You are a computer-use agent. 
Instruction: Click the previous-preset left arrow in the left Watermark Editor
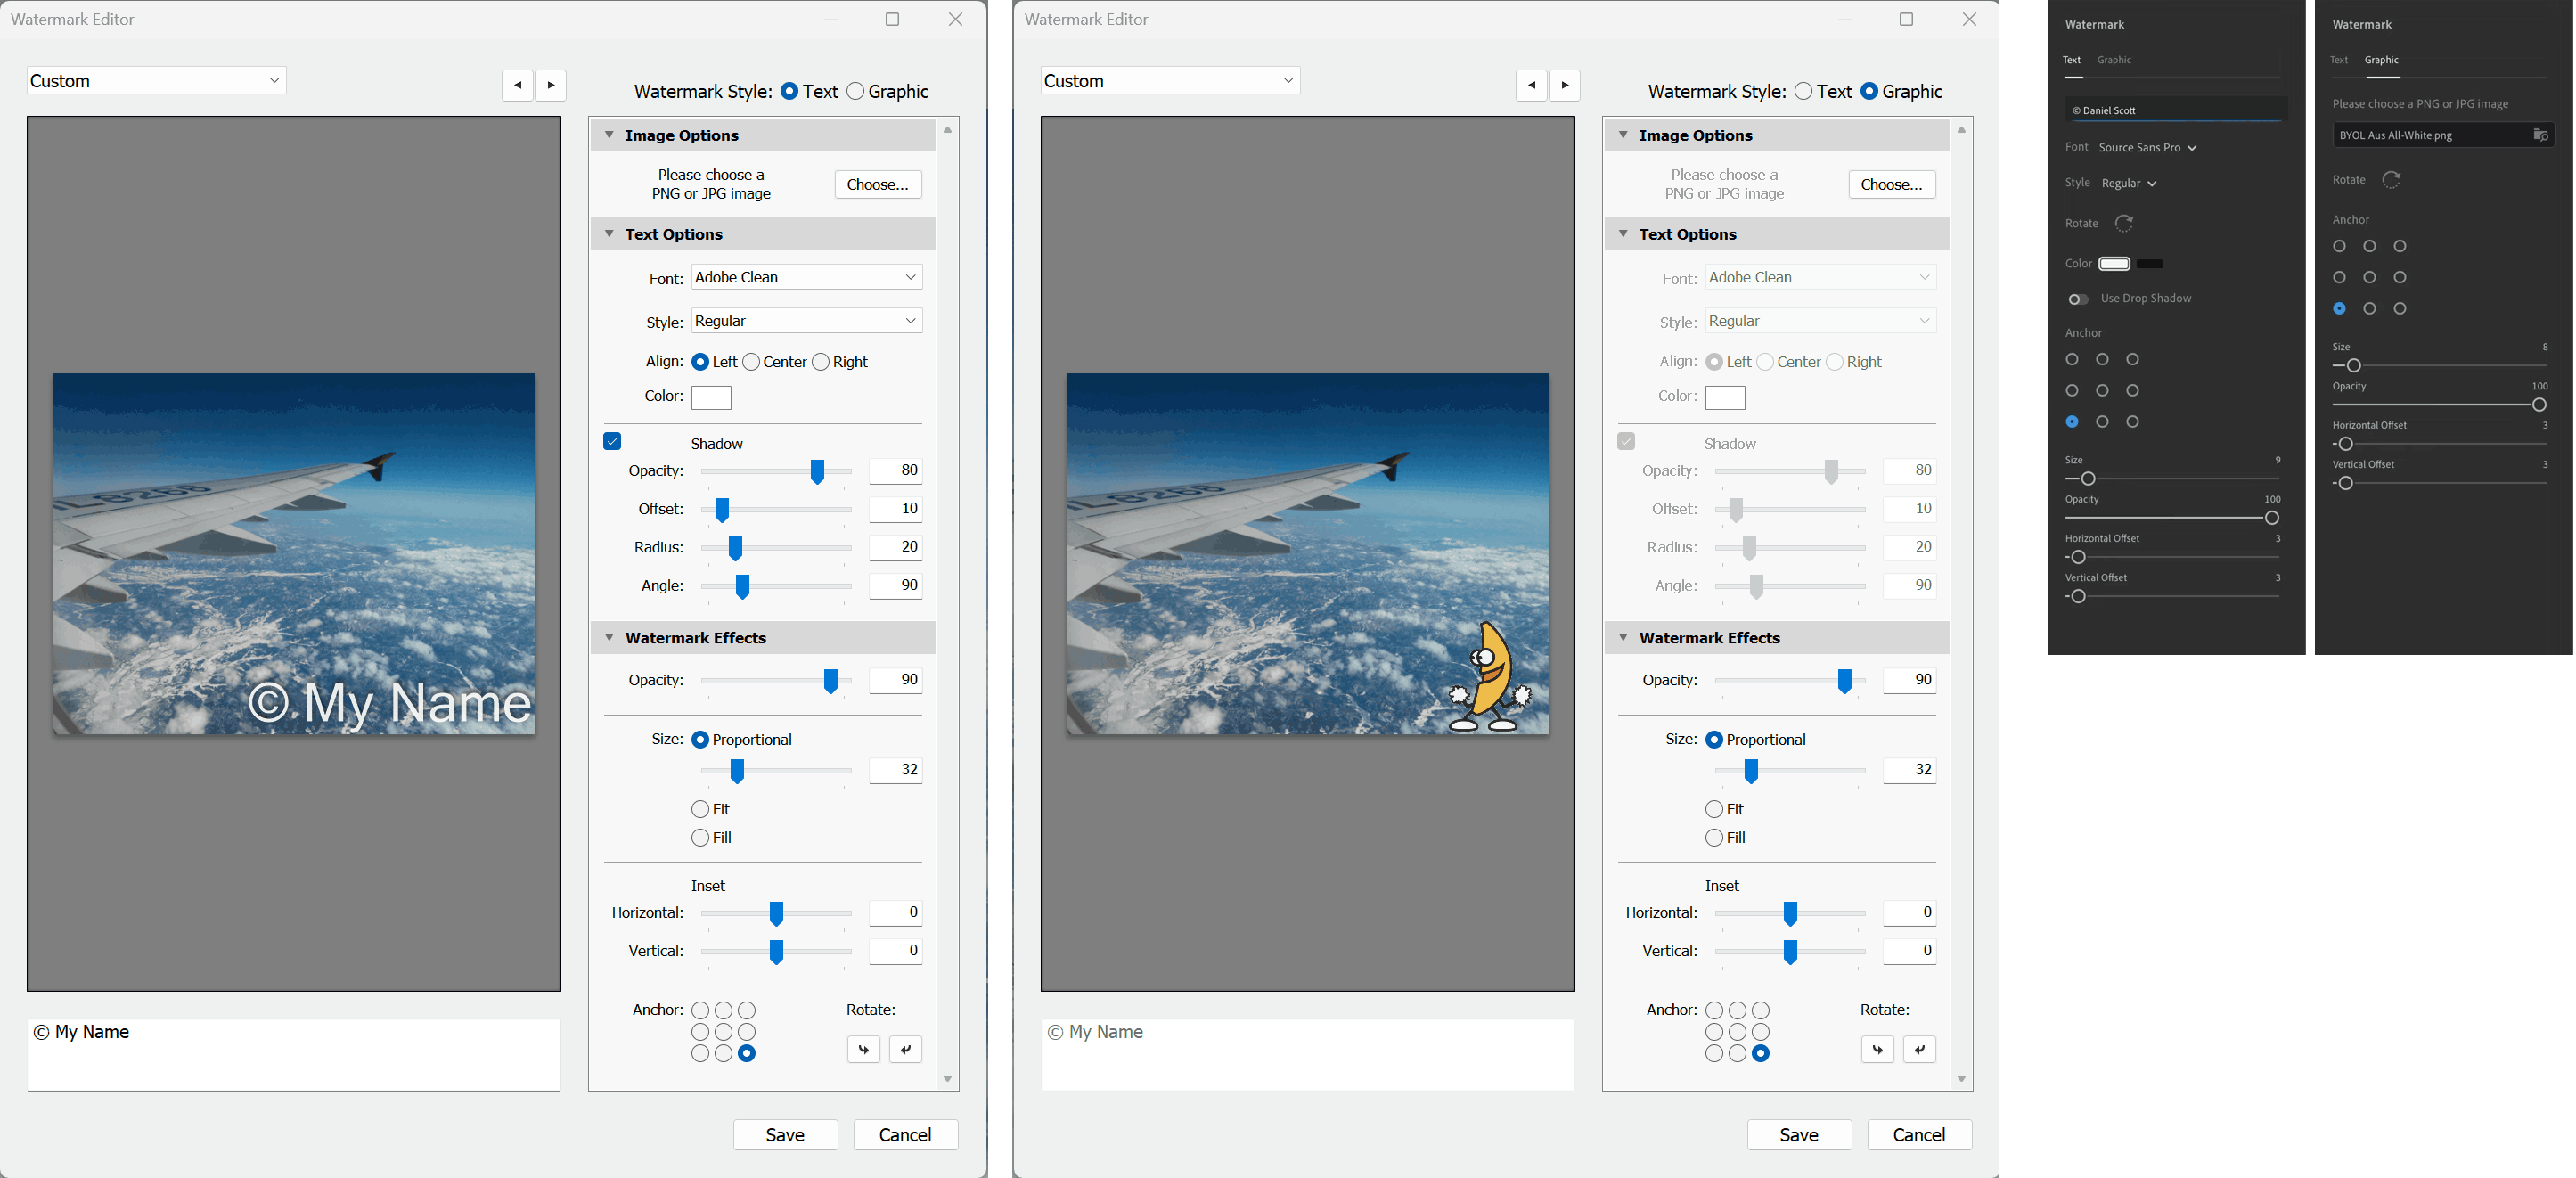click(x=517, y=85)
